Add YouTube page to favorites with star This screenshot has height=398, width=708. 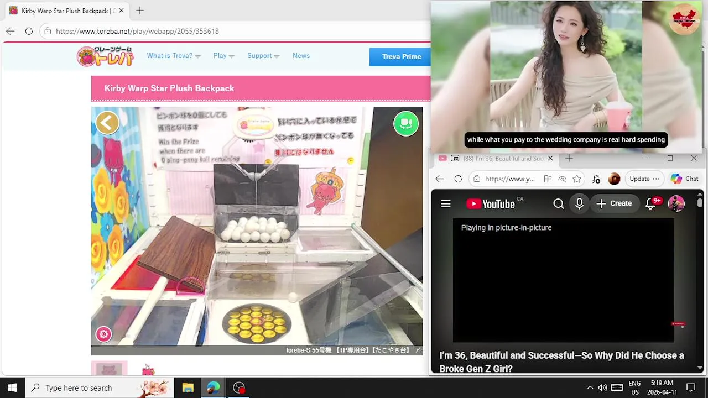coord(577,179)
